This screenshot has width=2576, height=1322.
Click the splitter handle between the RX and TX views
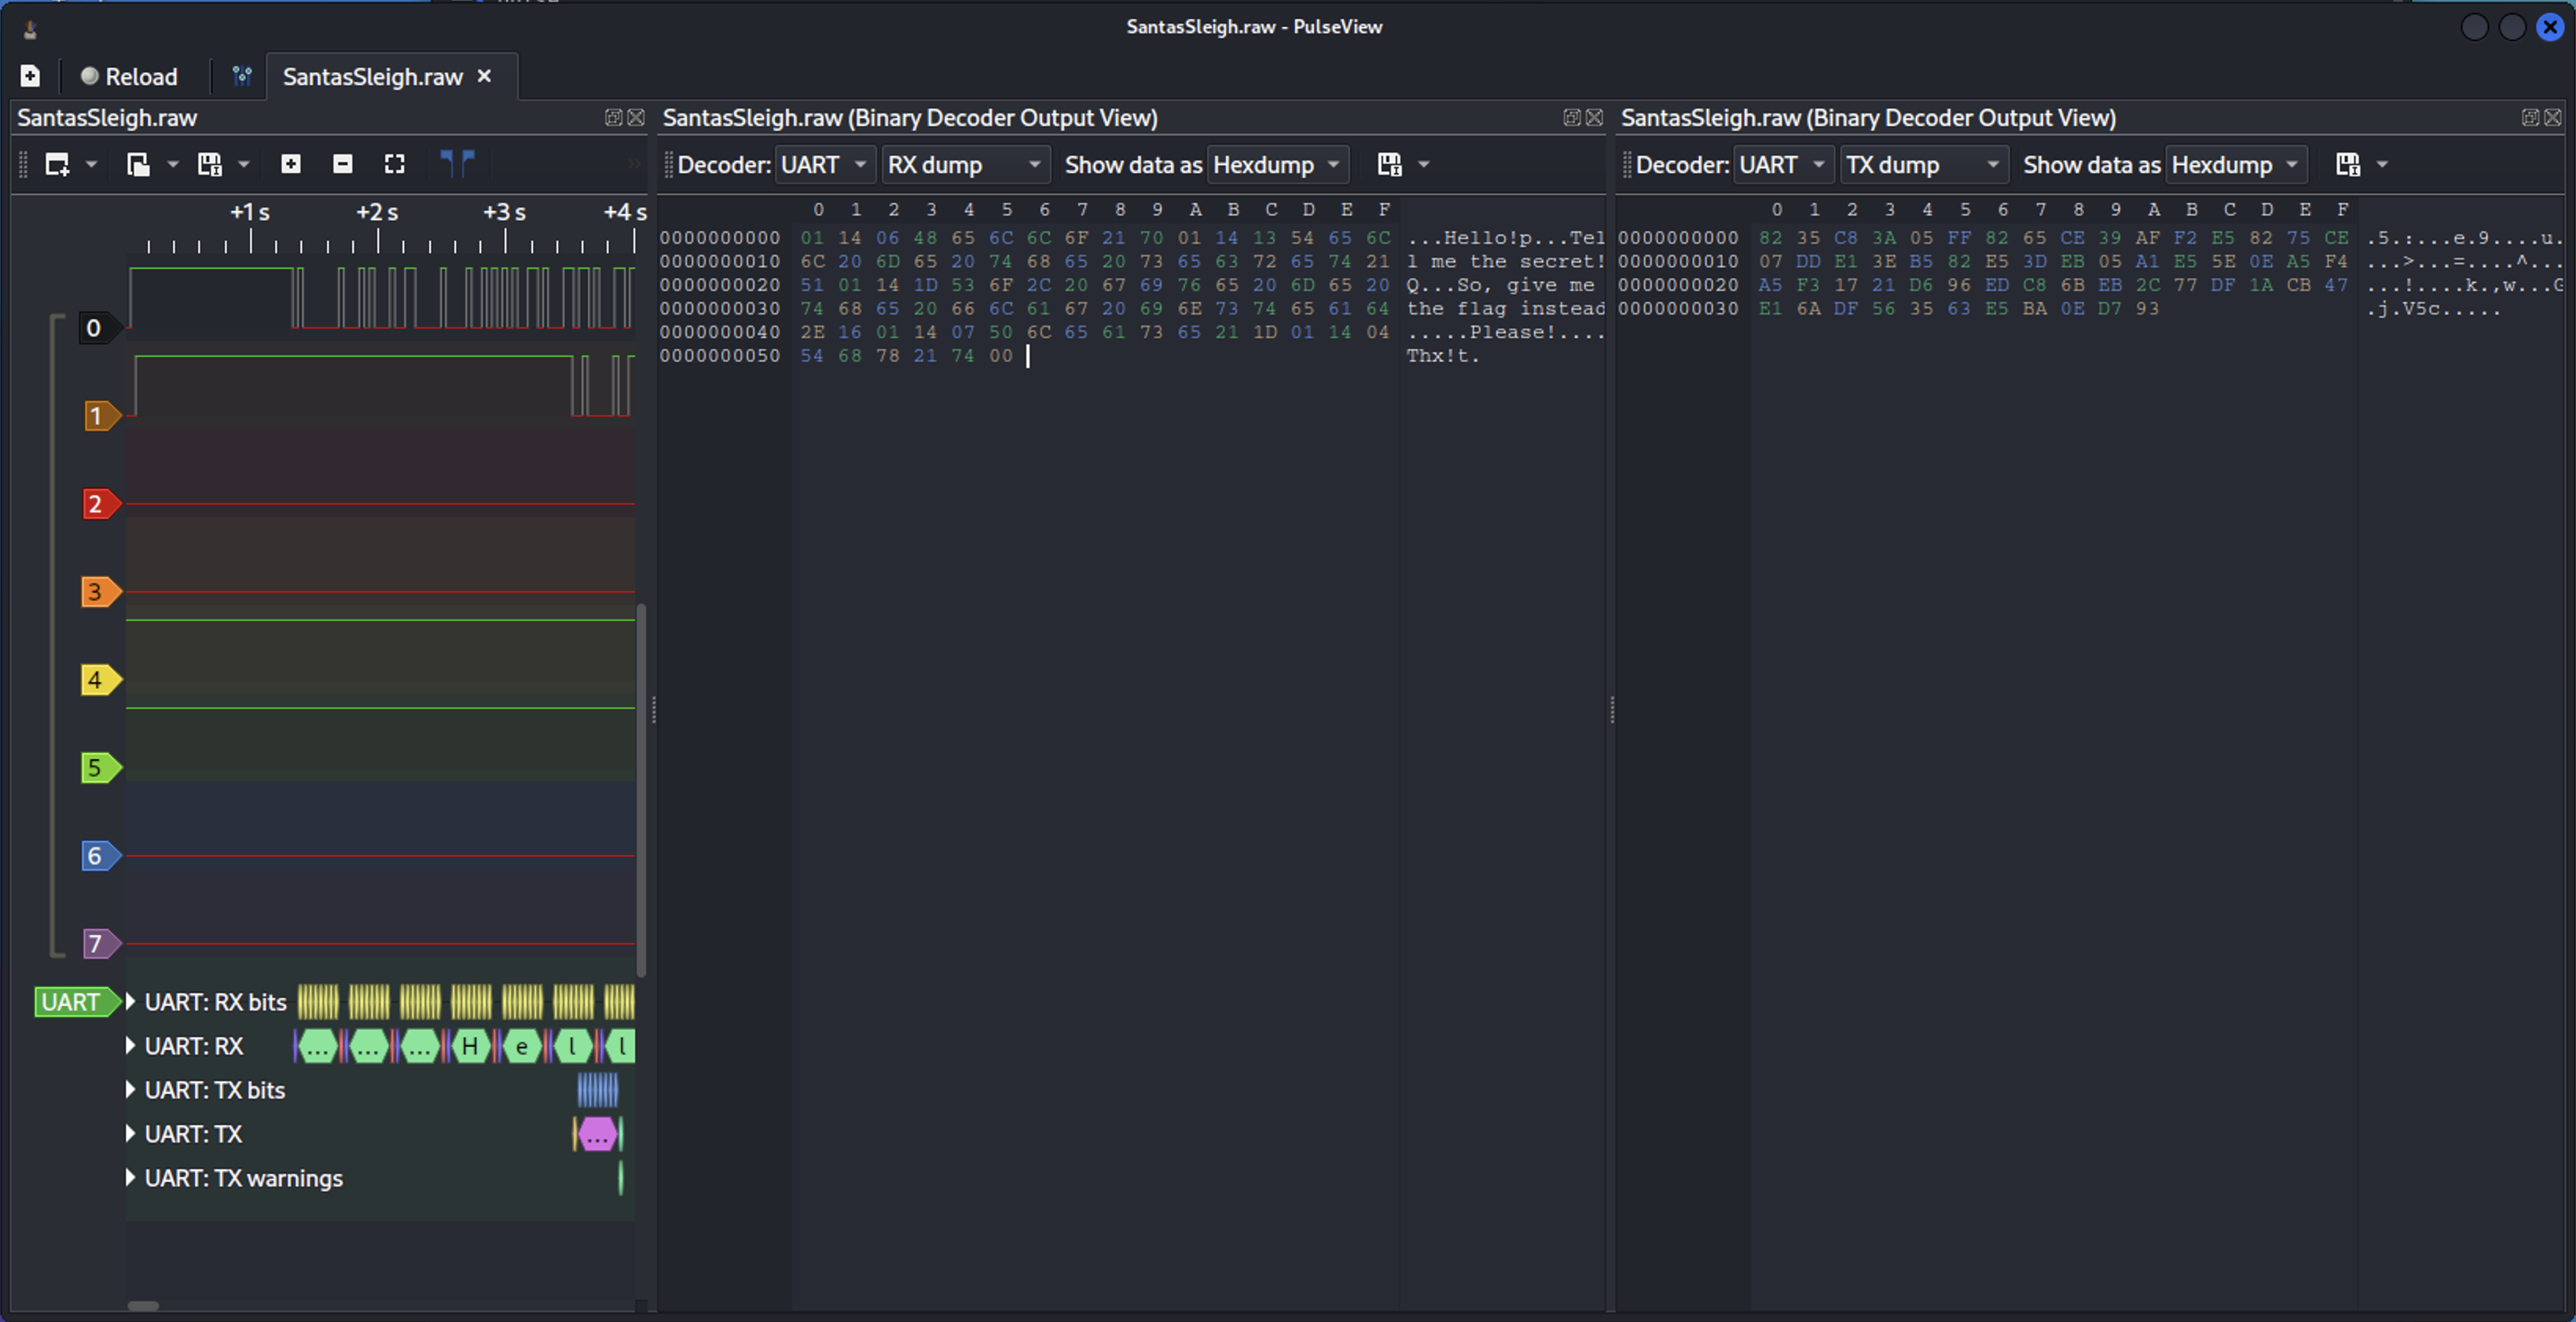(x=1612, y=709)
